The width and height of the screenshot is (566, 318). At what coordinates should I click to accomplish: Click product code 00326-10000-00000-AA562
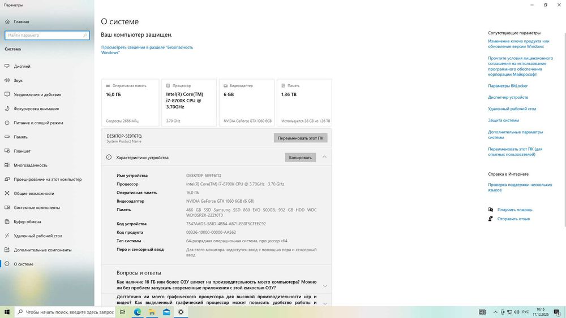point(211,232)
